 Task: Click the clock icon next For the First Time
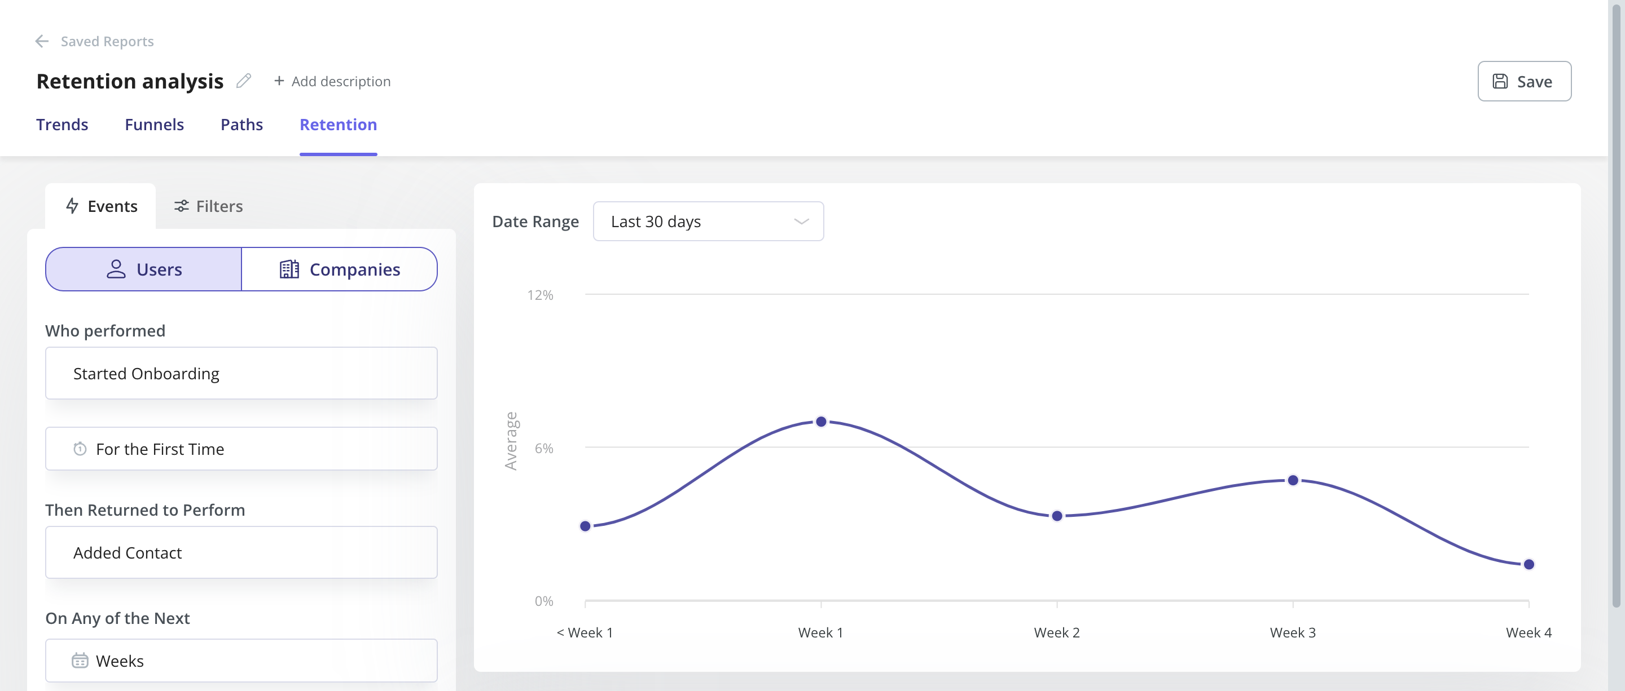[x=79, y=448]
